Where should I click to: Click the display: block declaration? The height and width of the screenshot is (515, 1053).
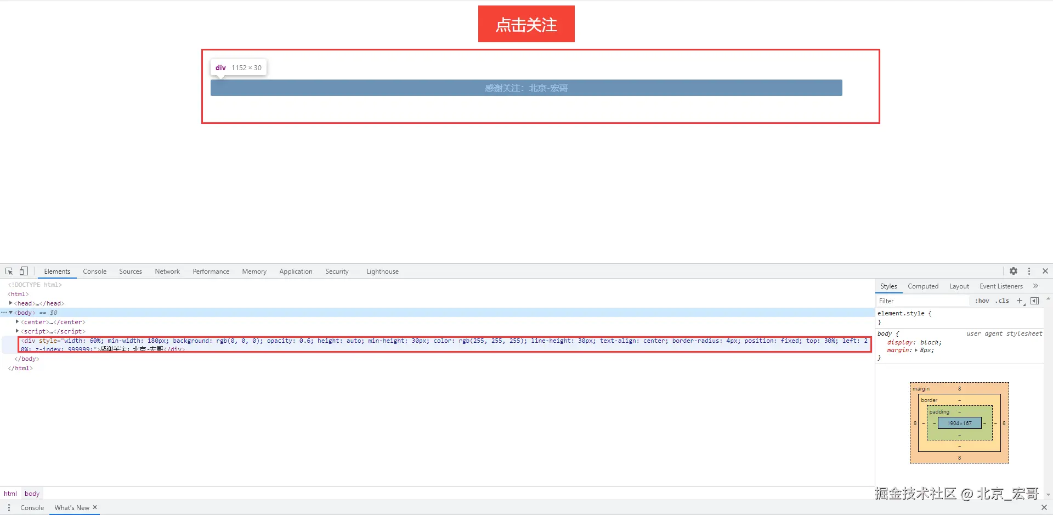914,342
